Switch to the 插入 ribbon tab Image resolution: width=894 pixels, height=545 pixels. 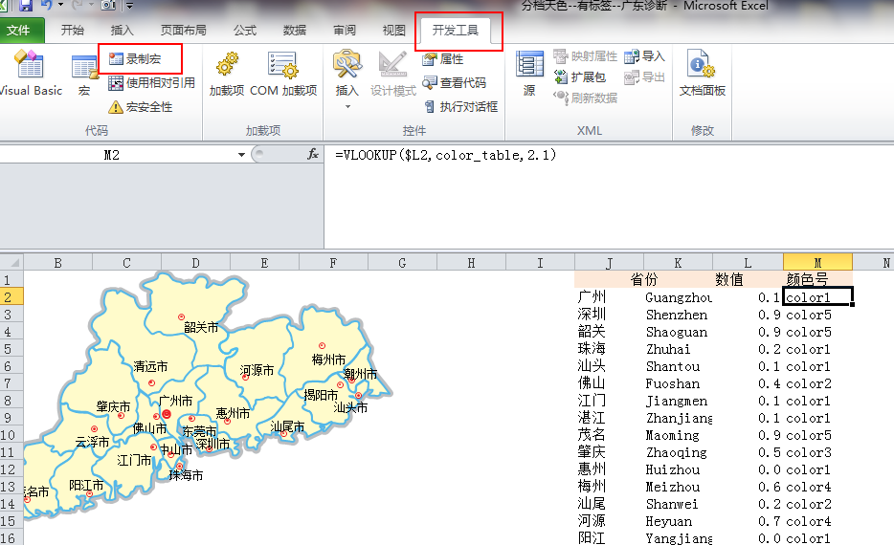(x=122, y=31)
